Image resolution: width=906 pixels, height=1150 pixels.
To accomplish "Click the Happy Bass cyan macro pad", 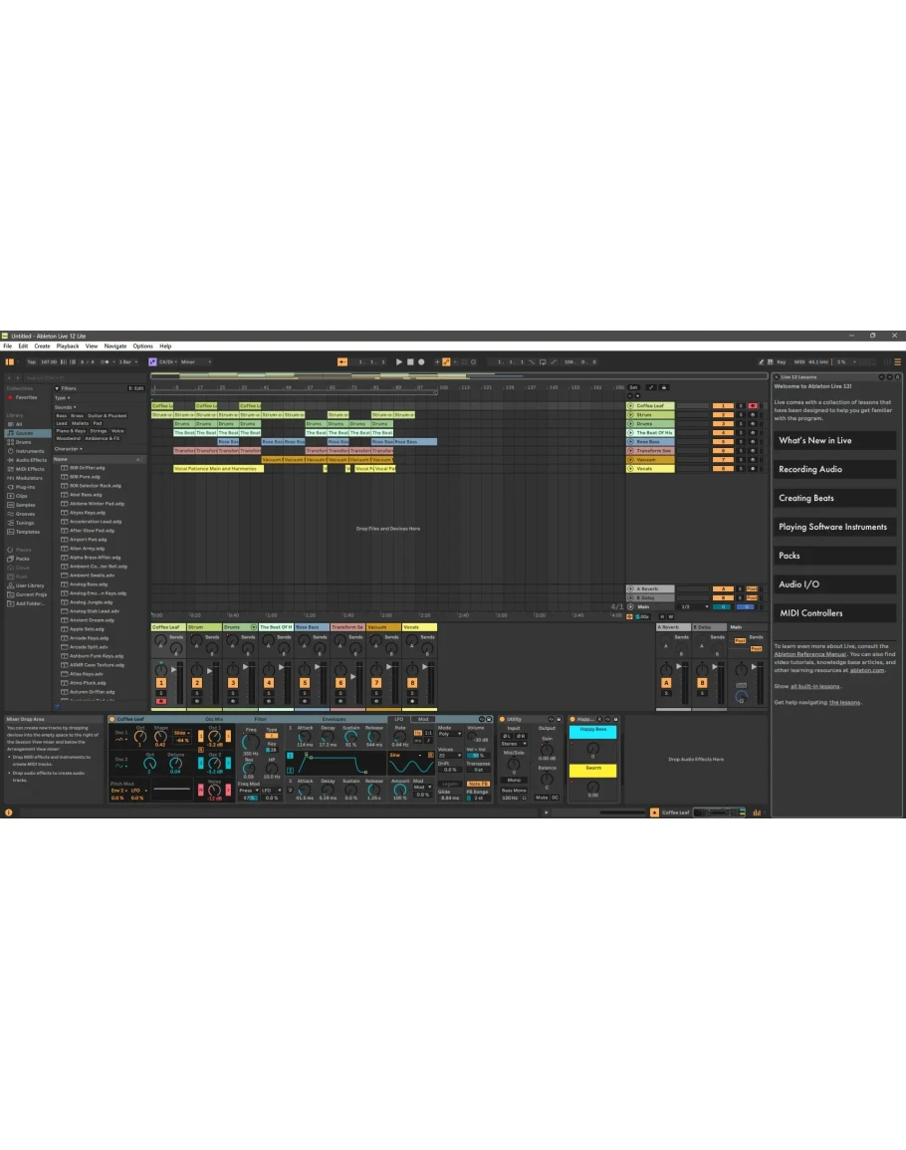I will (x=592, y=732).
